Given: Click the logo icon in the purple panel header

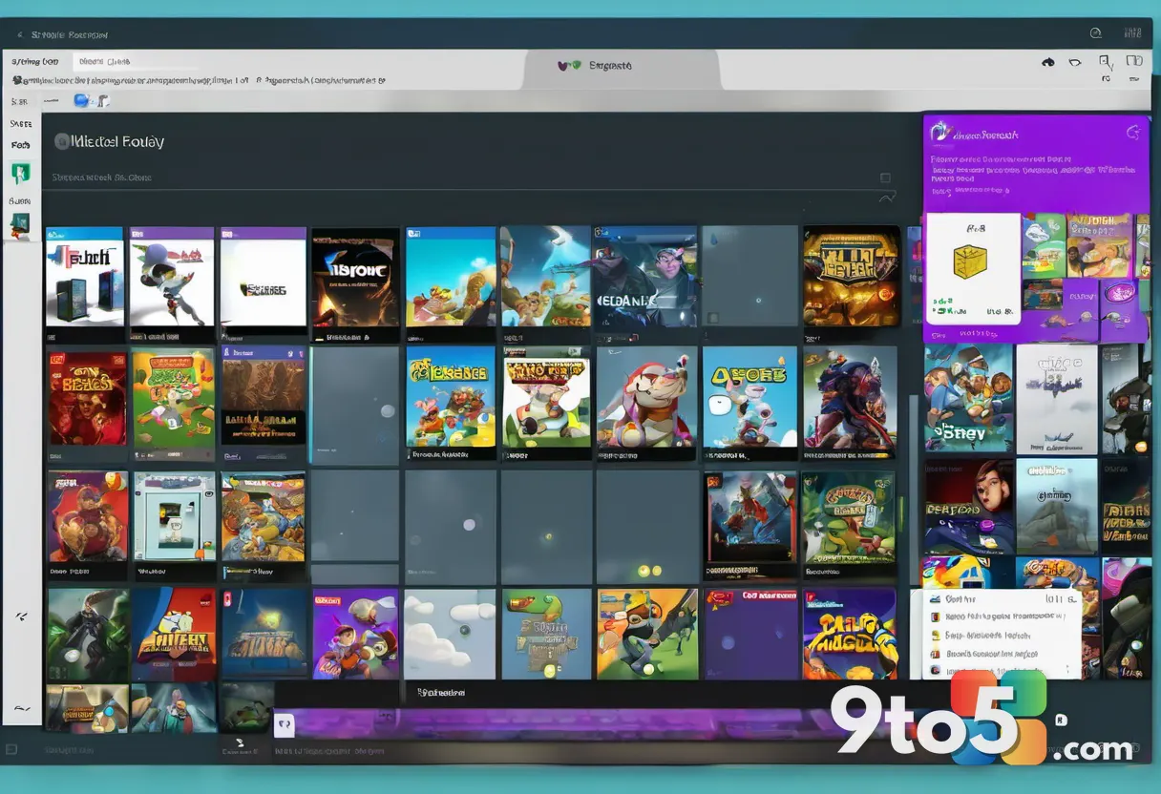Looking at the screenshot, I should 942,133.
